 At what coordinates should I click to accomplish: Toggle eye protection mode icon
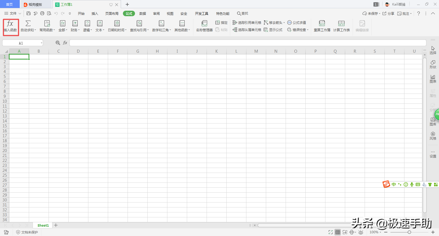tap(361, 232)
